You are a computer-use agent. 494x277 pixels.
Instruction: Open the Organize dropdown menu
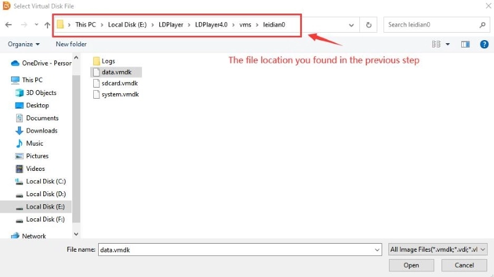(23, 44)
